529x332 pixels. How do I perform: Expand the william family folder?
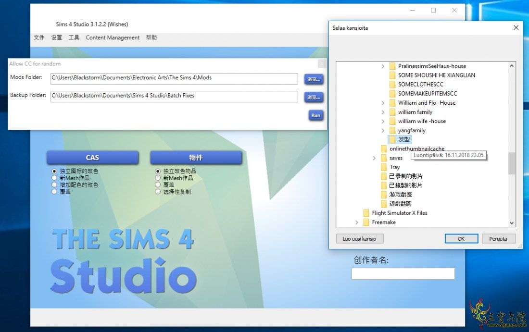point(383,112)
